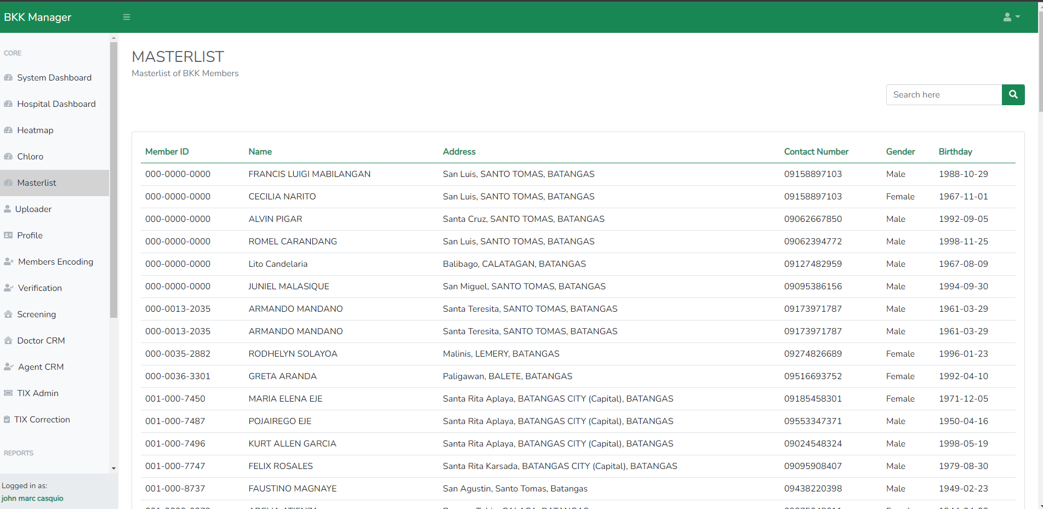Click the Hospital Dashboard sidebar icon
1043x509 pixels.
[8, 104]
